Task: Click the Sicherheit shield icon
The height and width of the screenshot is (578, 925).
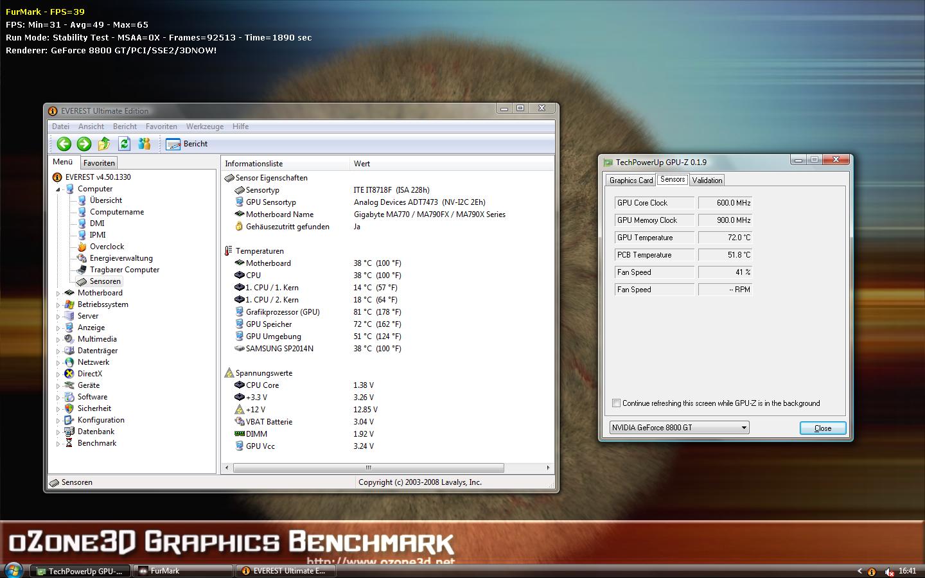Action: [69, 408]
